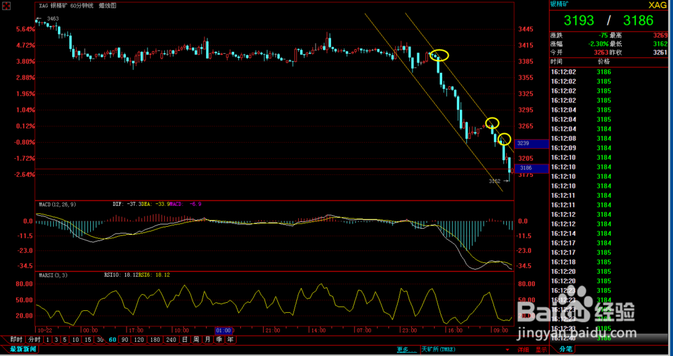
Task: Click the 3186 current price marker on axis
Action: 532,168
